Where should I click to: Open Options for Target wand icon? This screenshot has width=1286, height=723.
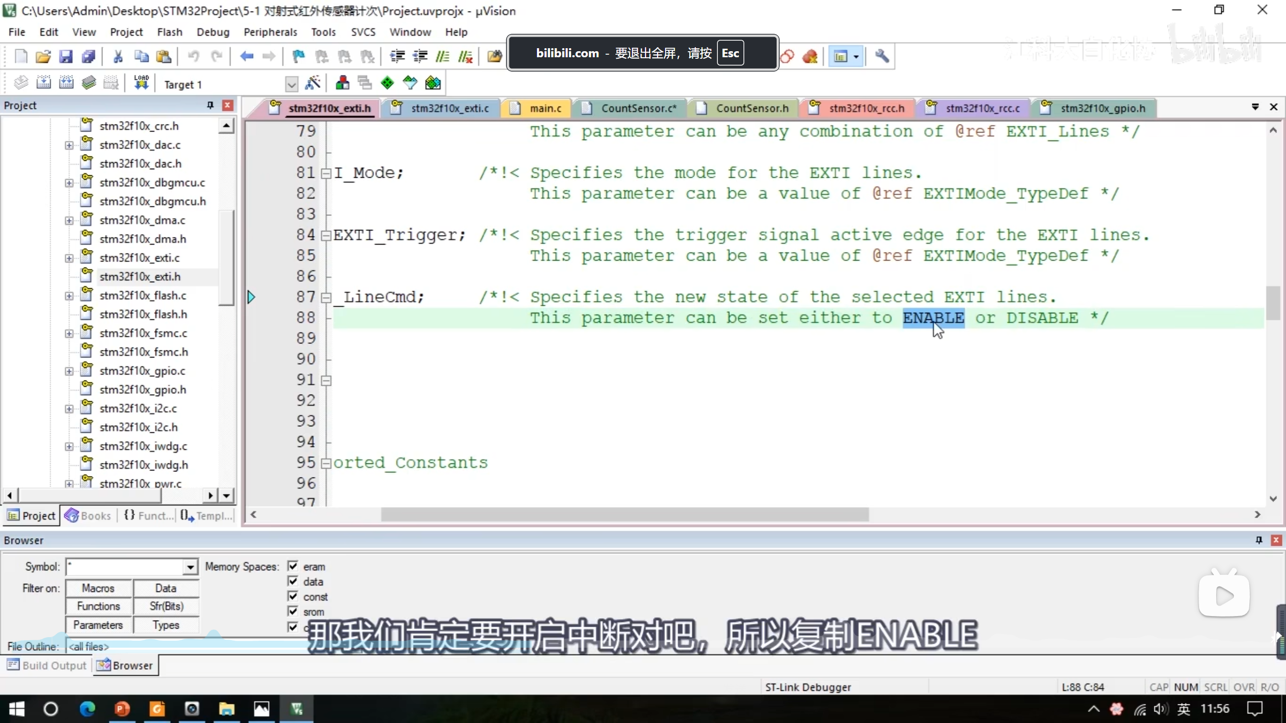pyautogui.click(x=312, y=83)
